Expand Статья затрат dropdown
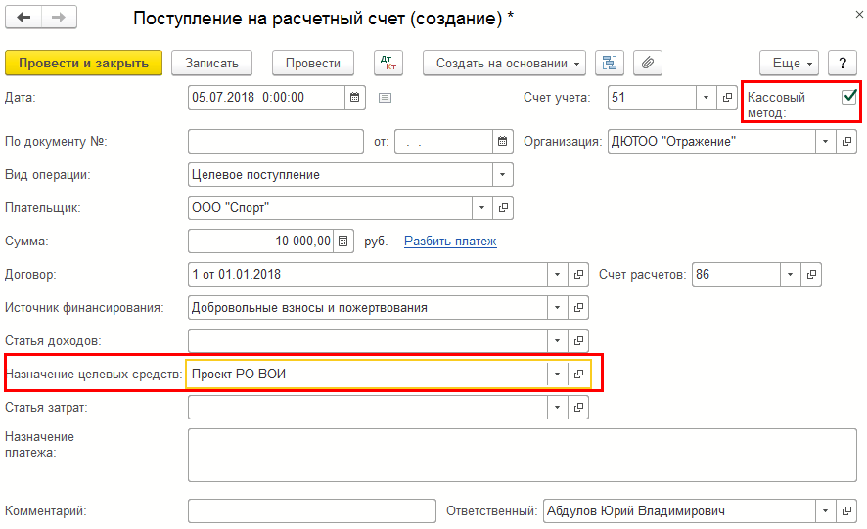The image size is (867, 529). click(x=558, y=408)
